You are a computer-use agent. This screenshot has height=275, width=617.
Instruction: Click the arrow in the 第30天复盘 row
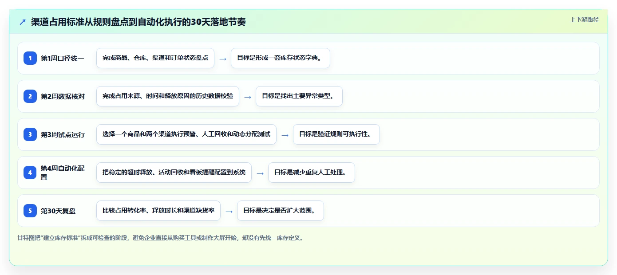(229, 211)
